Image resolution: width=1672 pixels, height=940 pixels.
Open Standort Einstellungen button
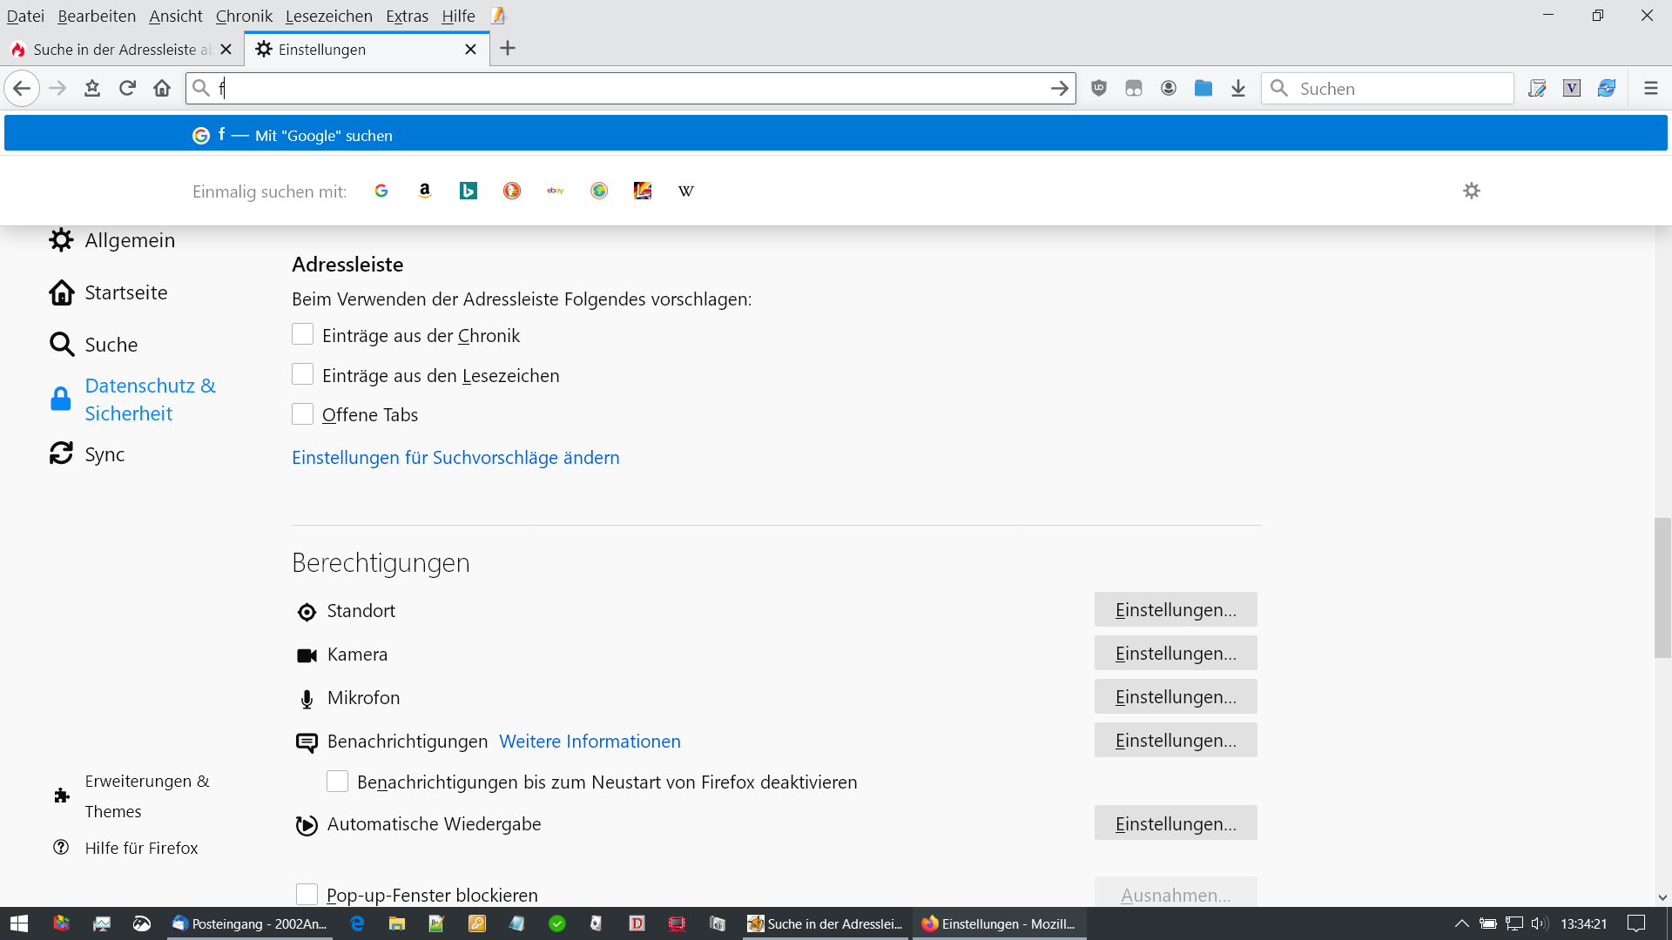point(1176,609)
